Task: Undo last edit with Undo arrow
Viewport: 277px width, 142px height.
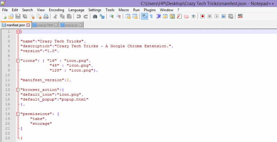Action: coord(79,17)
